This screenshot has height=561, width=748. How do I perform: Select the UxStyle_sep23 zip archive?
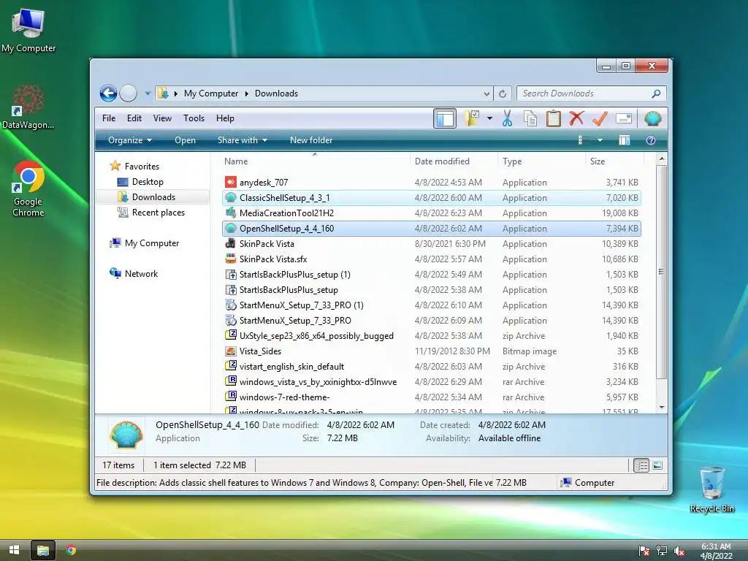431,336
